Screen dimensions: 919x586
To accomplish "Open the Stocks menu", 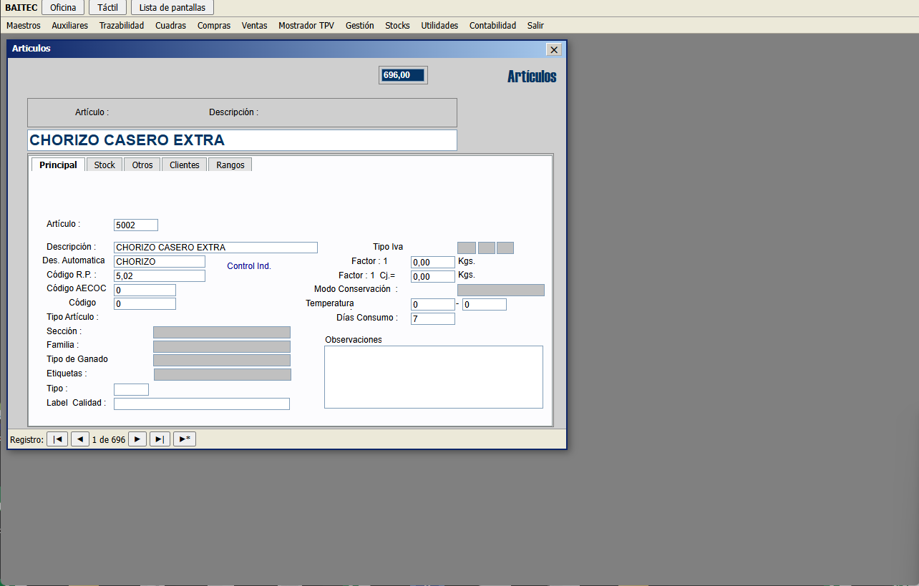I will coord(398,25).
